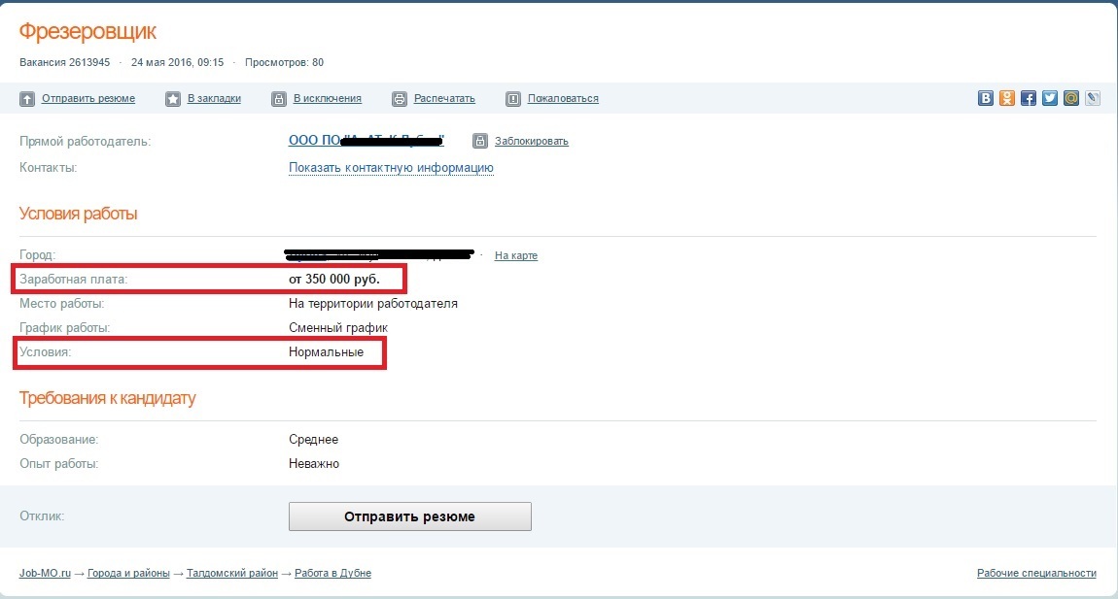
Task: Click the printer icon to print vacancy
Action: tap(400, 99)
